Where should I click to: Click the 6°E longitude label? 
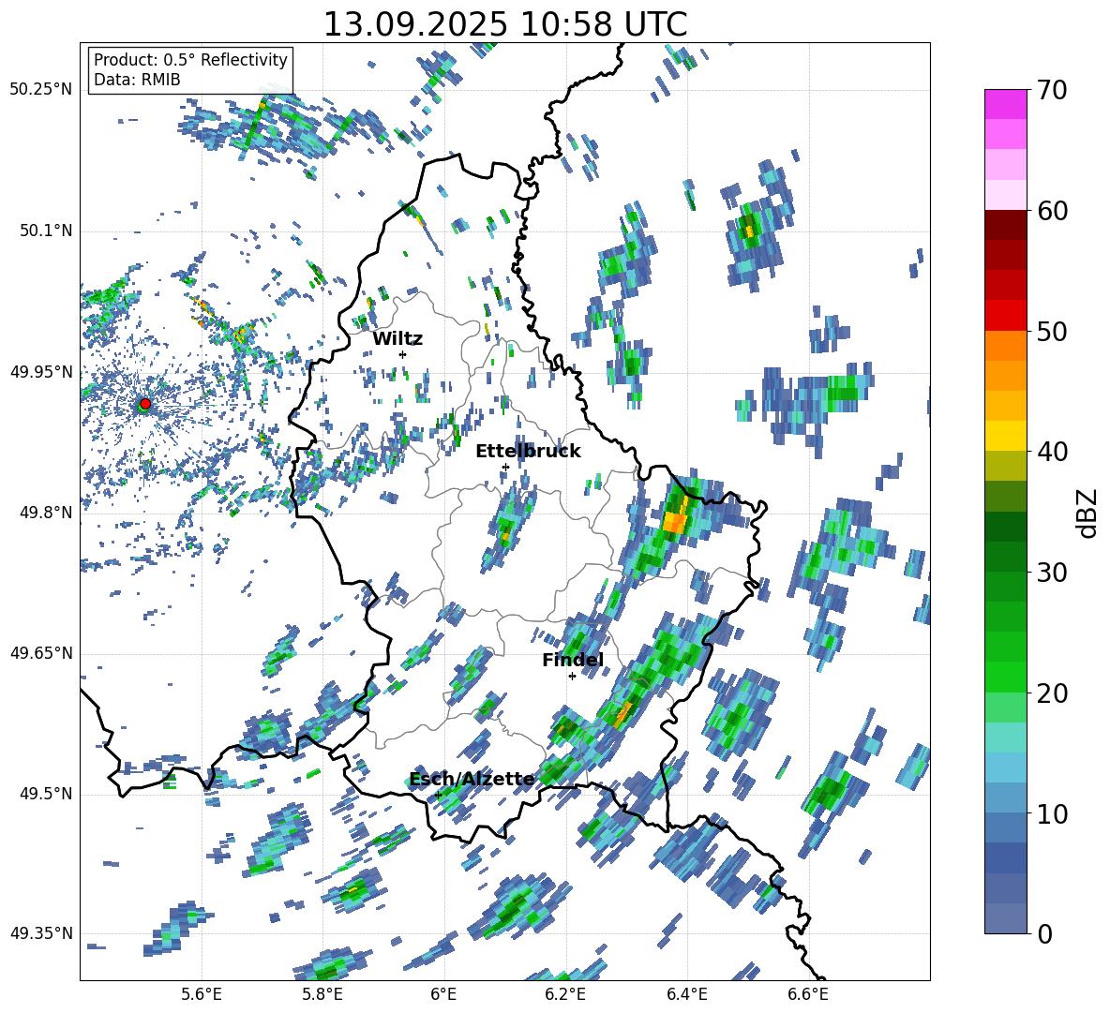[x=443, y=994]
